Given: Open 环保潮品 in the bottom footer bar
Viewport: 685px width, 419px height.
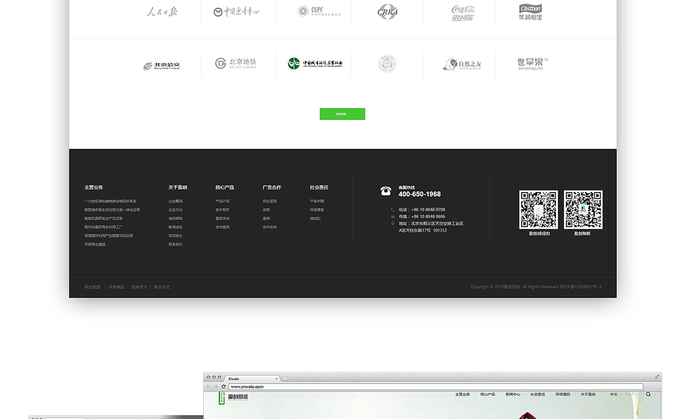Looking at the screenshot, I should [x=116, y=287].
